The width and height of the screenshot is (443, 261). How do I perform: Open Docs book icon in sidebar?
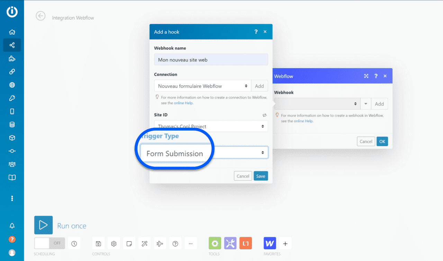click(12, 178)
